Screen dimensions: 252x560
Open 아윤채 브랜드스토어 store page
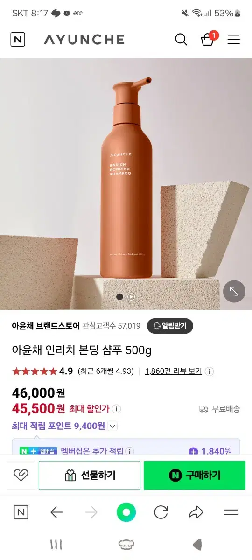coord(46,326)
